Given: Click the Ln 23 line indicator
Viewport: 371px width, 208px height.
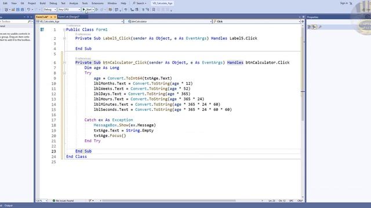Looking at the screenshot, I should (272, 200).
